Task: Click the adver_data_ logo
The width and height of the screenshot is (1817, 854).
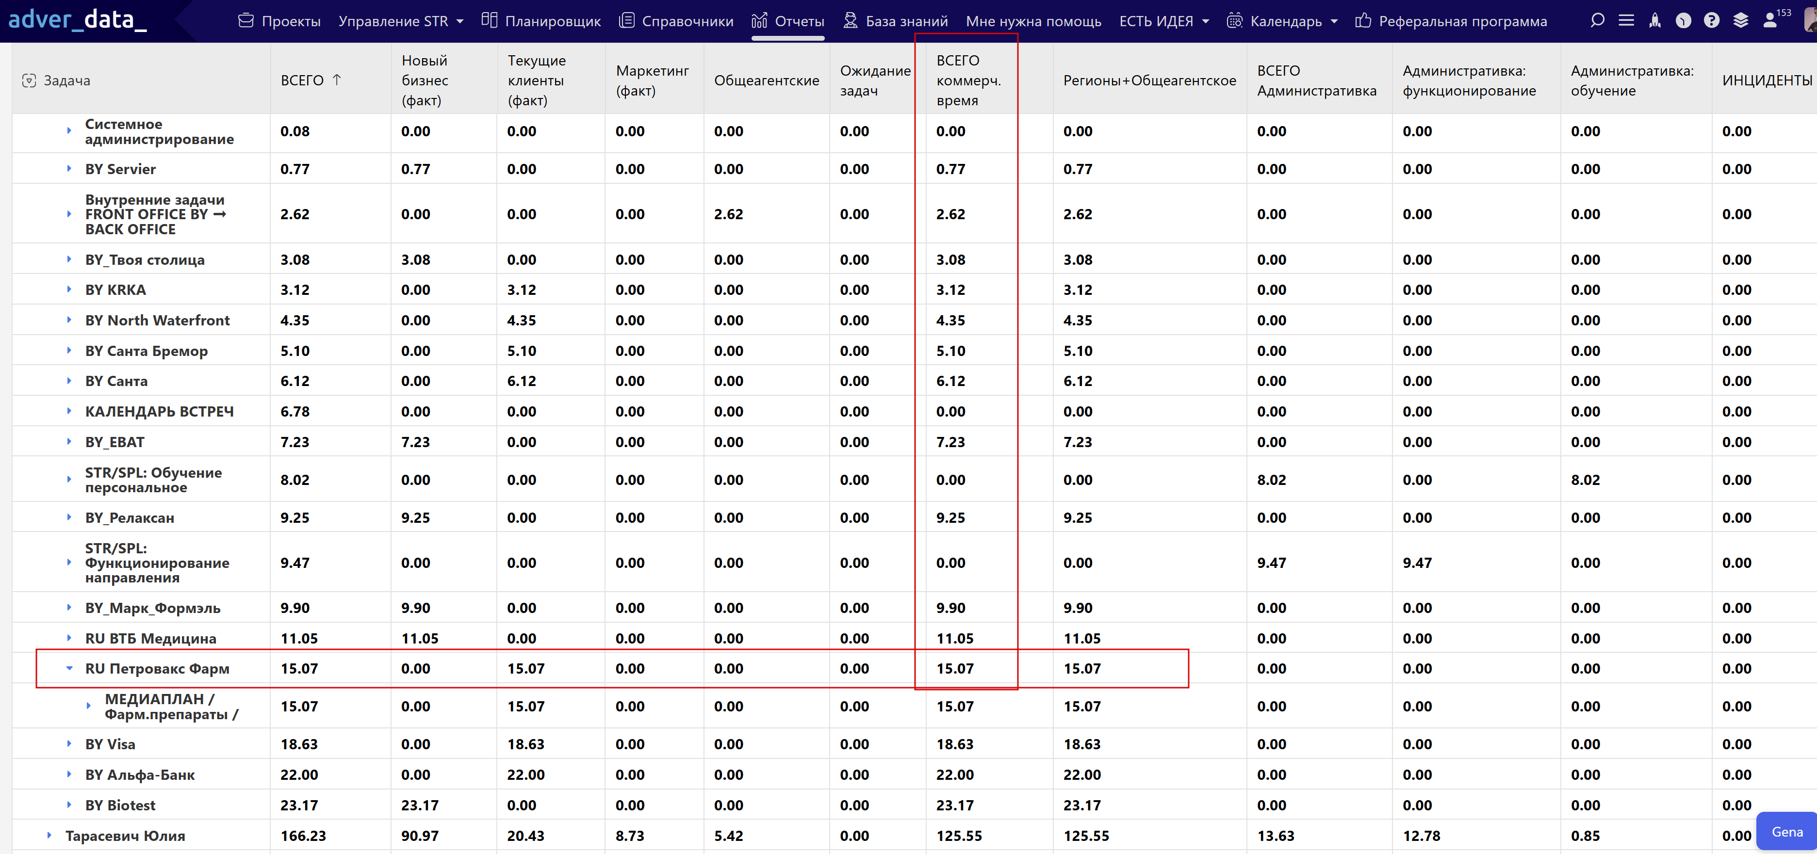Action: click(78, 19)
